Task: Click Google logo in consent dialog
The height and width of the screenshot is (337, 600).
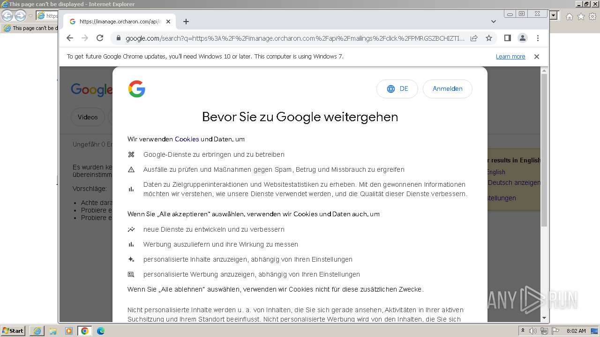Action: [x=137, y=89]
